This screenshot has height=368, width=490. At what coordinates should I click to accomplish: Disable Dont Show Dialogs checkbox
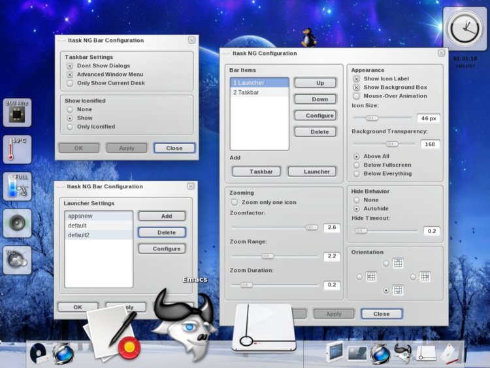click(x=70, y=66)
